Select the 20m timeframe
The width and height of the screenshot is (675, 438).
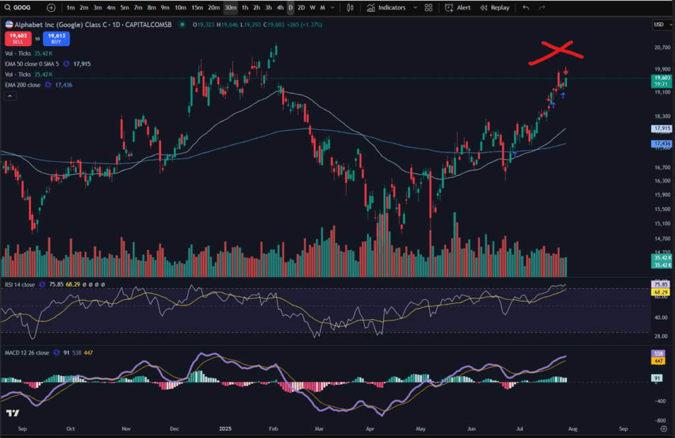point(214,8)
